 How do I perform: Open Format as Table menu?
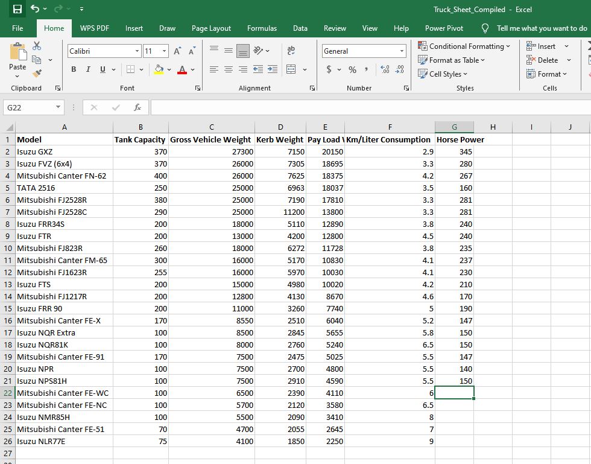tap(452, 60)
